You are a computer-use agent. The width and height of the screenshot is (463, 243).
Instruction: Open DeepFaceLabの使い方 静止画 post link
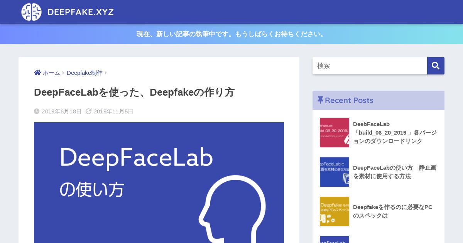point(395,172)
